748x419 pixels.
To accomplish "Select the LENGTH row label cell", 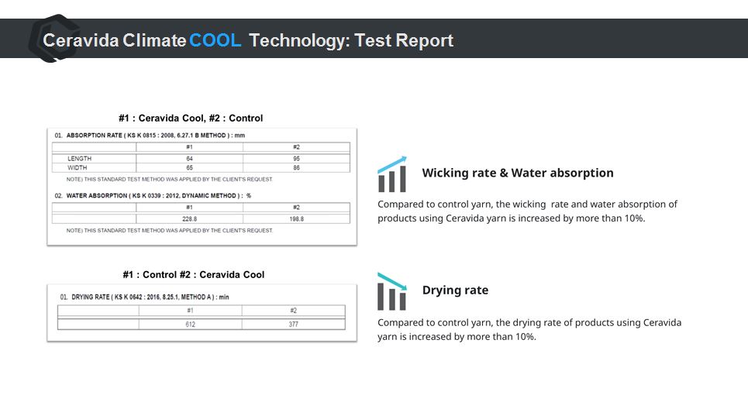I will point(79,159).
